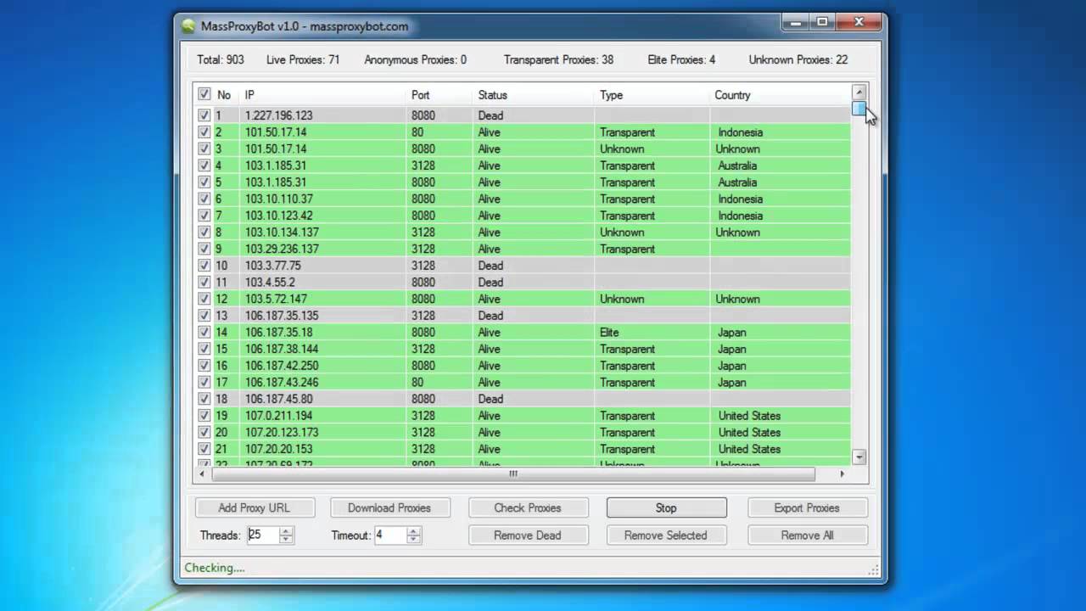The image size is (1086, 611).
Task: Click Australia country in row 5
Action: (737, 182)
